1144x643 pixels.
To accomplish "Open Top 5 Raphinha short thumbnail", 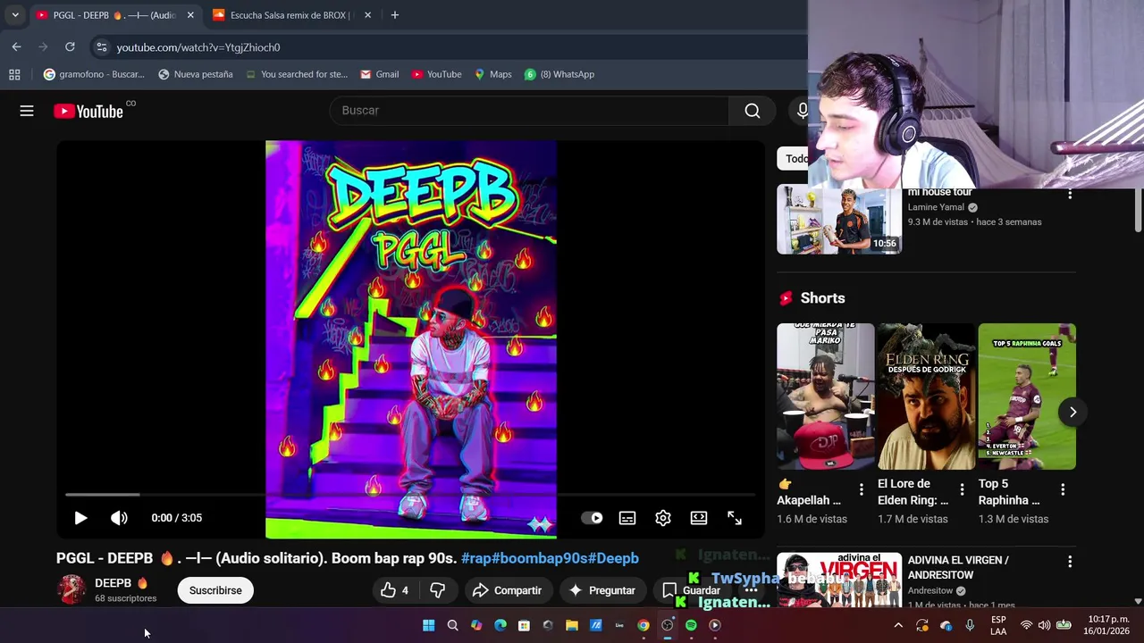I will [1027, 397].
